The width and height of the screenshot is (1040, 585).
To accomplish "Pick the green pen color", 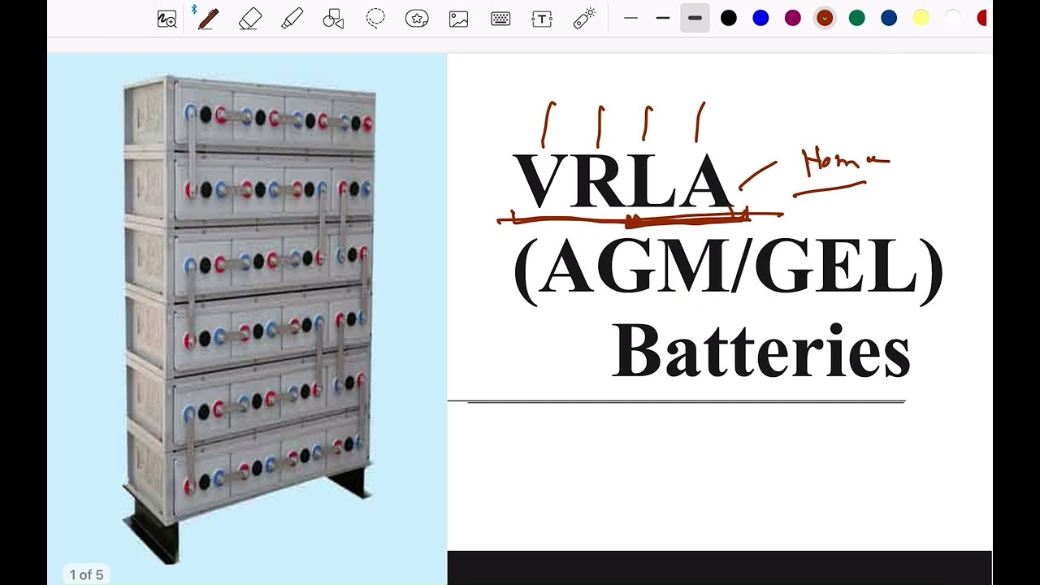I will coord(856,18).
